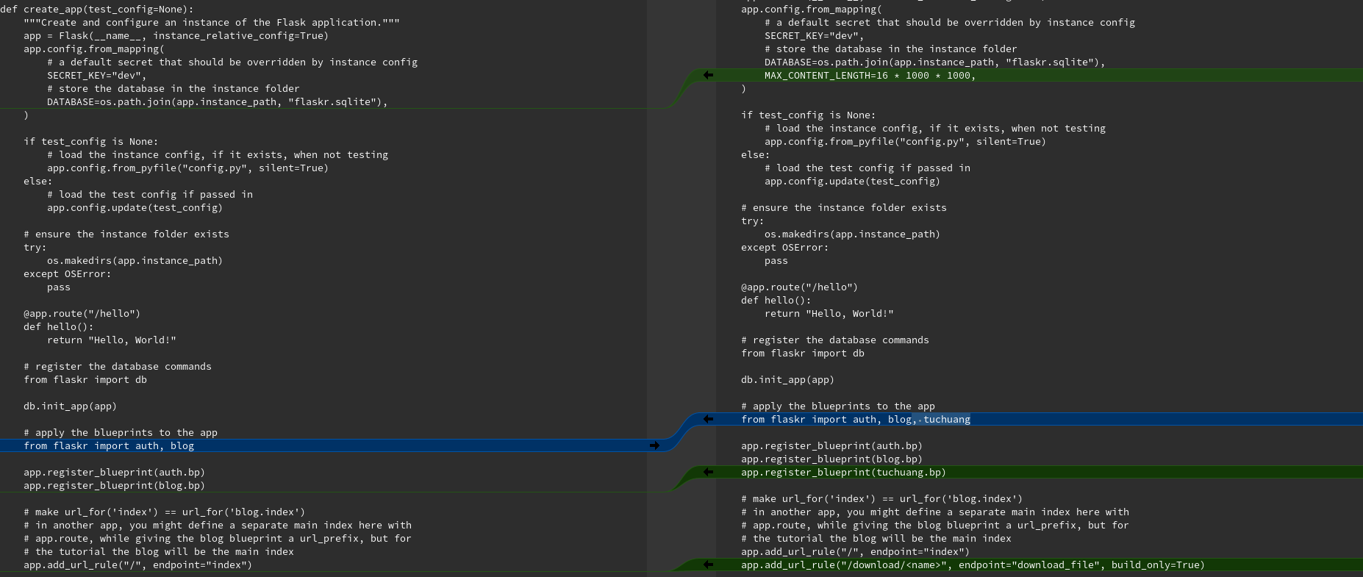1363x577 pixels.
Task: Click 'SECRET_KEY="dev",' in the left pane
Action: coord(97,75)
